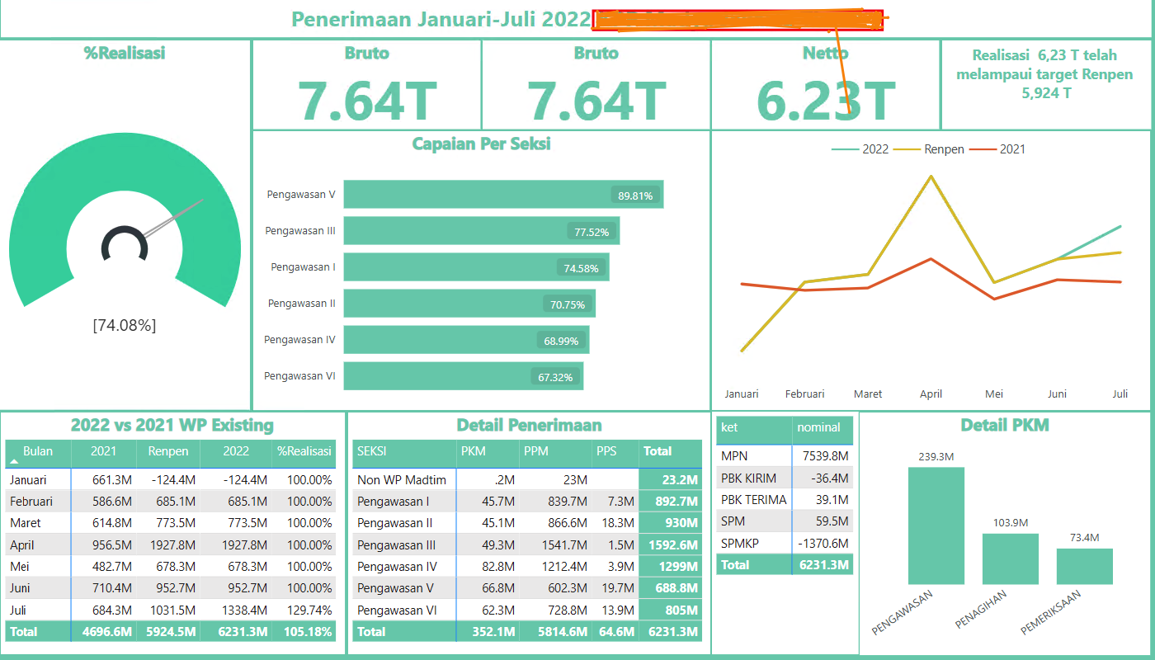This screenshot has width=1155, height=660.
Task: Click the gauge needle in %Realisasi
Action: tap(174, 218)
